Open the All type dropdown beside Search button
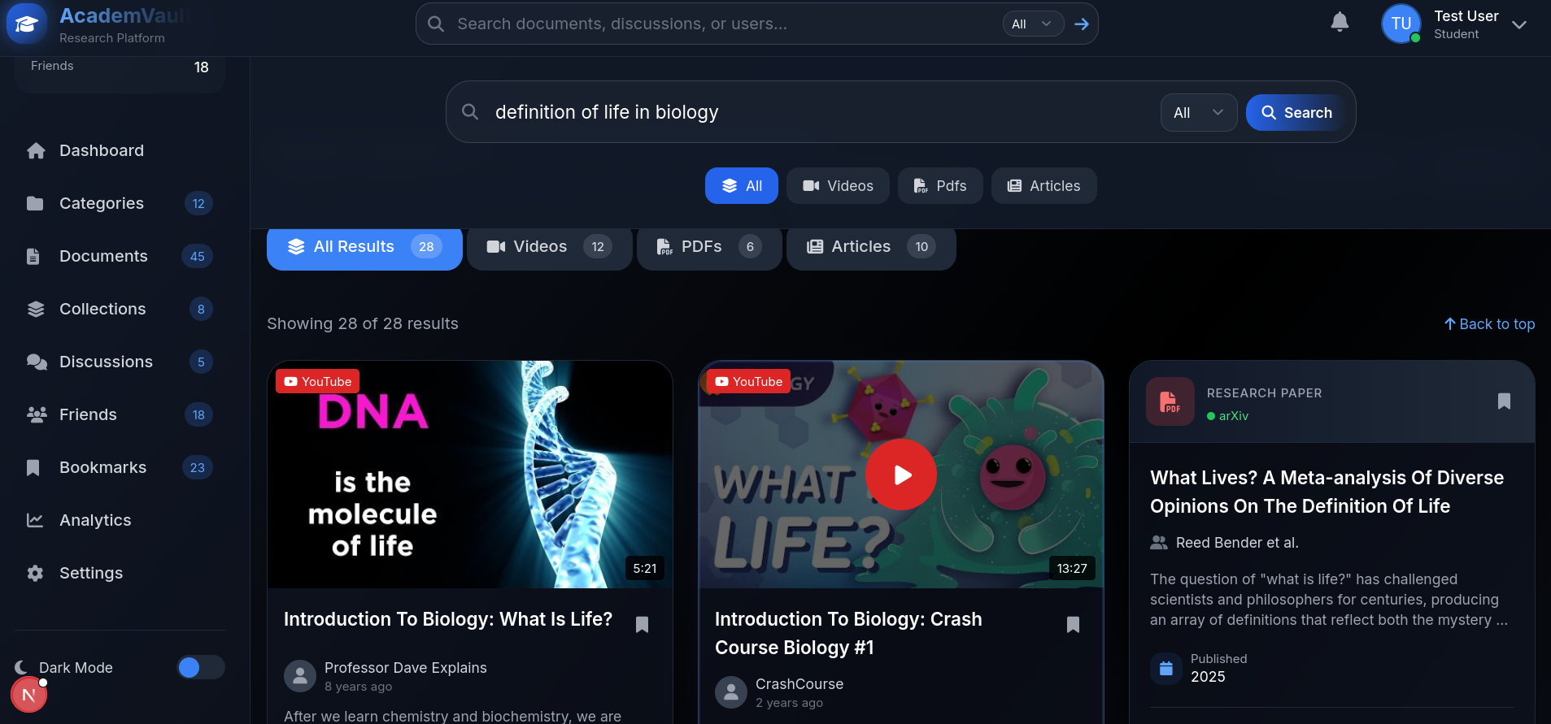 click(1198, 113)
